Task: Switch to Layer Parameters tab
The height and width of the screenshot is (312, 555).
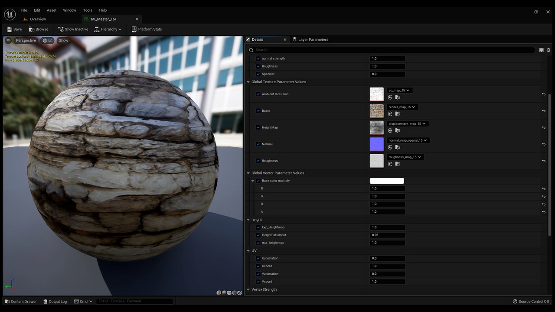Action: 310,39
